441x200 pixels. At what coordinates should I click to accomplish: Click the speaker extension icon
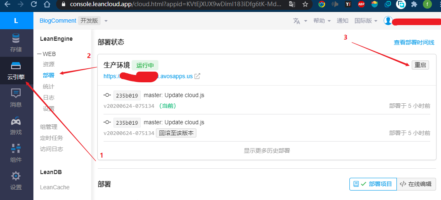point(335,4)
